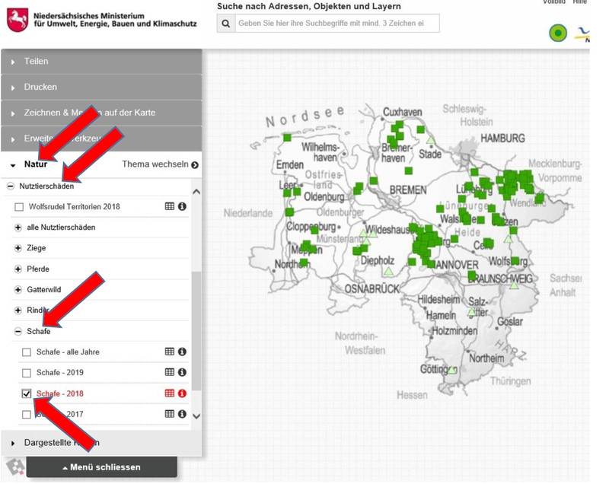Expand the Pferde layer group
This screenshot has height=484, width=609.
point(18,269)
